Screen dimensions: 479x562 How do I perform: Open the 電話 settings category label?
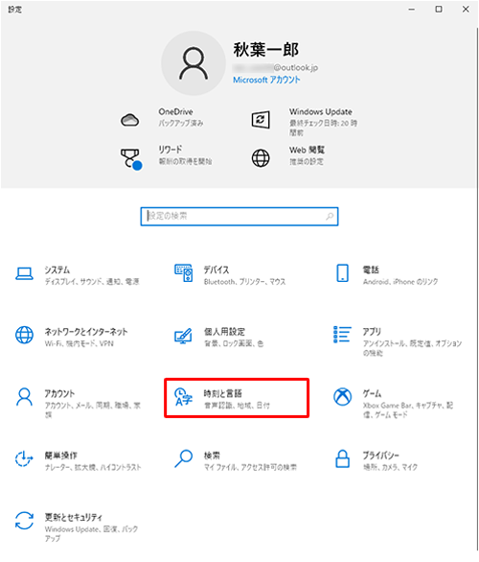[371, 269]
